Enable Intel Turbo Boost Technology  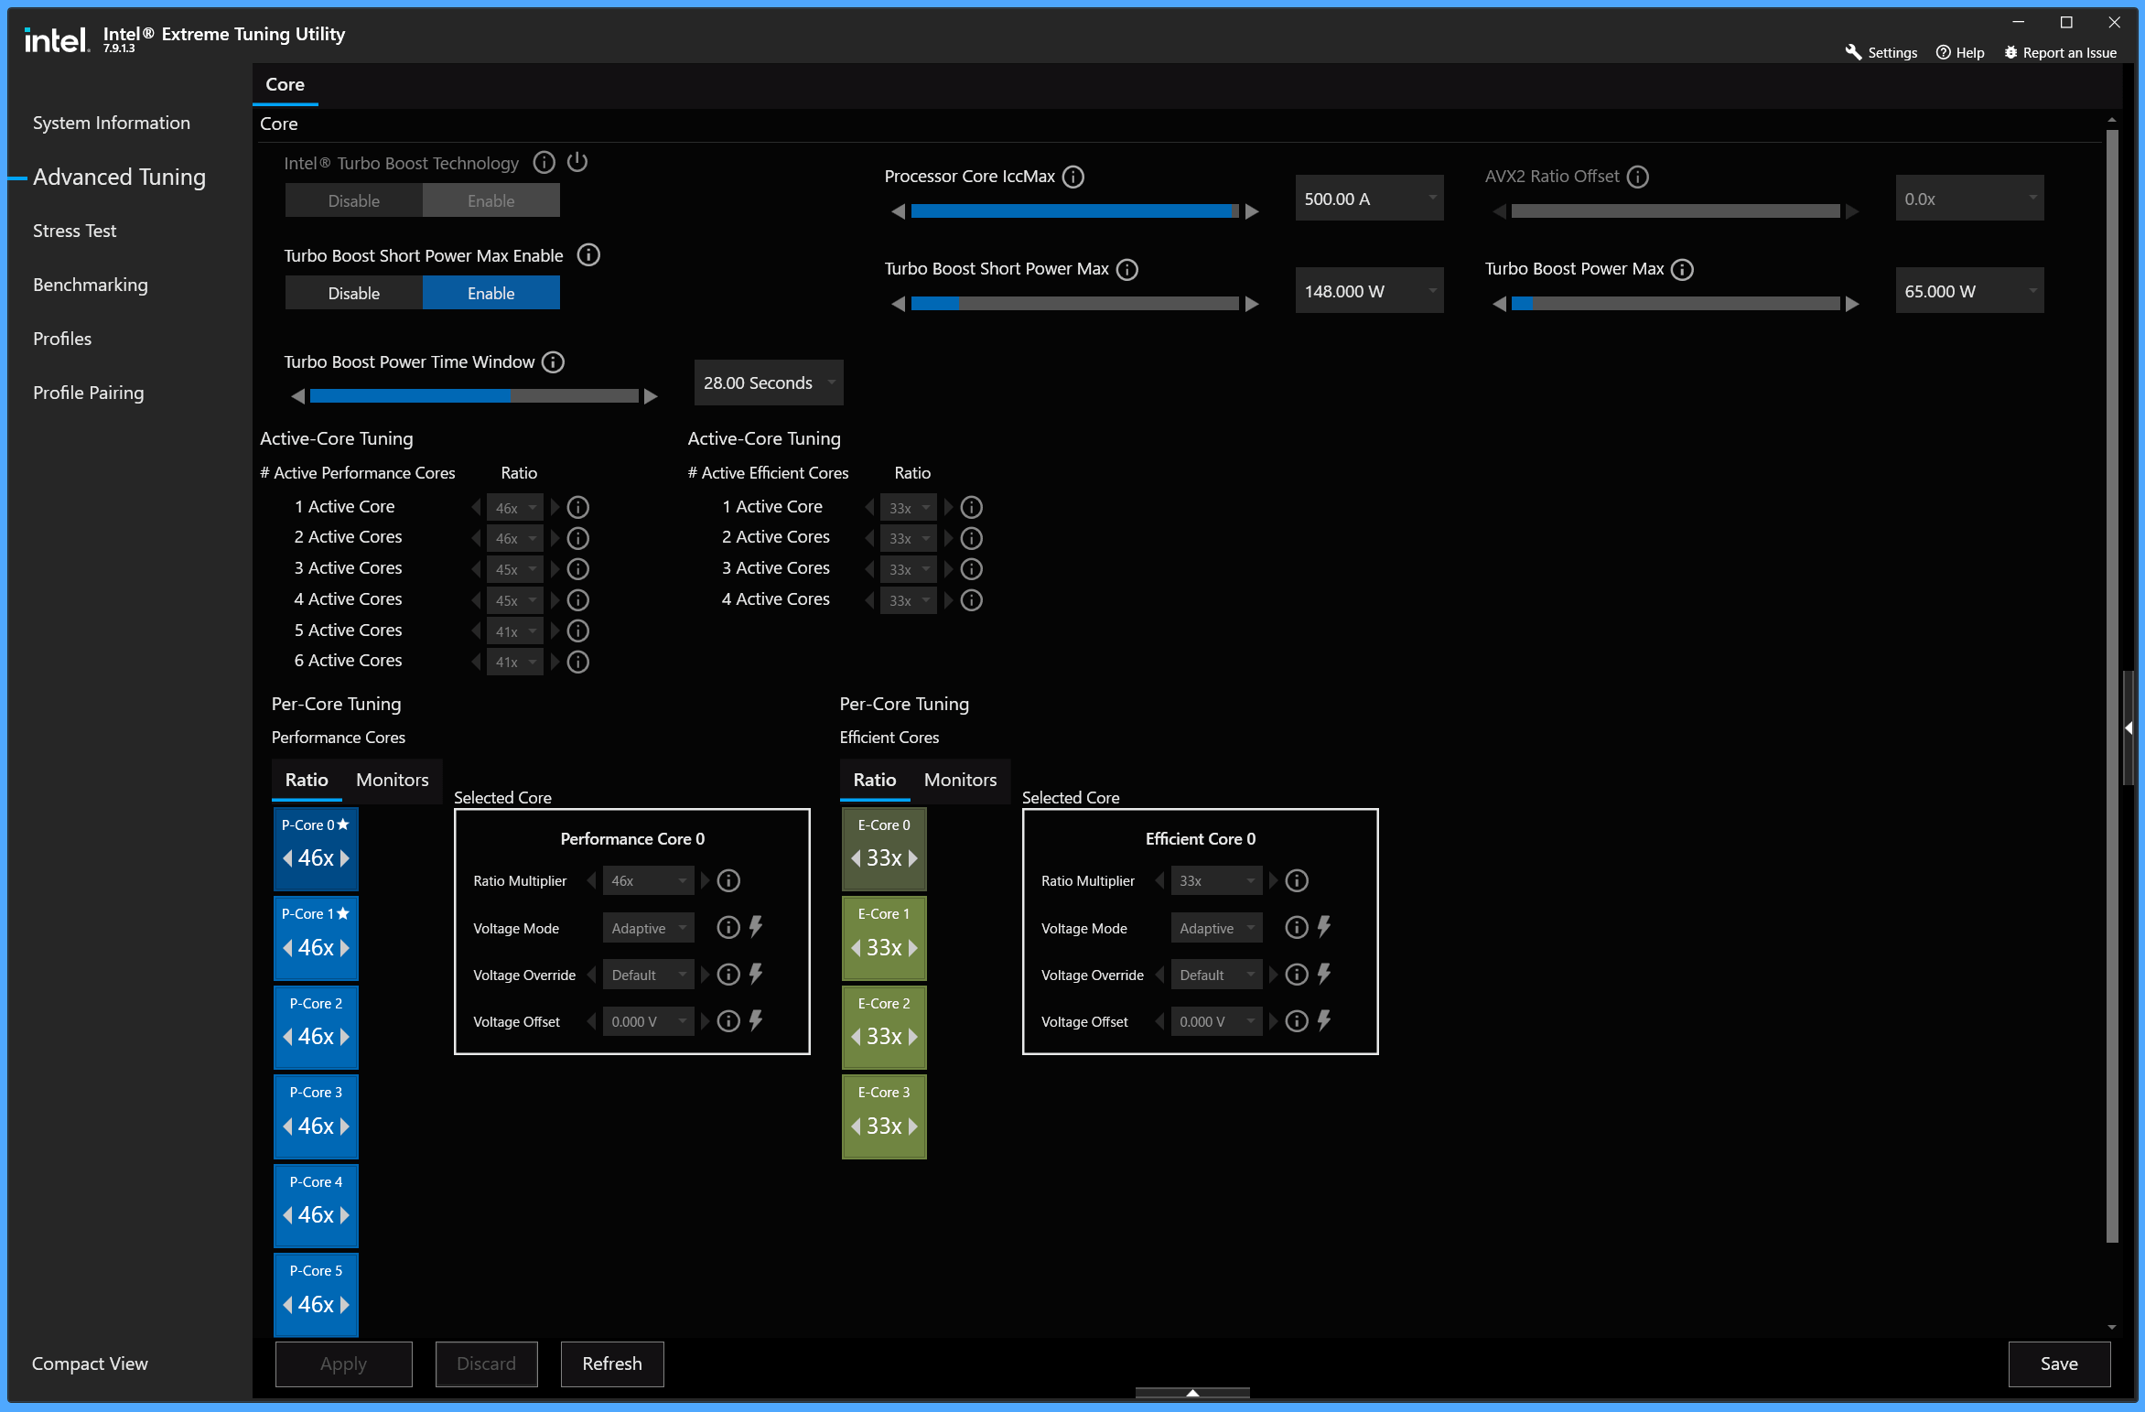coord(491,200)
